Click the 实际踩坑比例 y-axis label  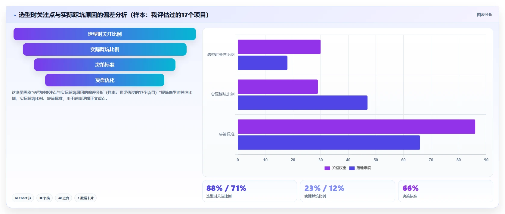222,94
